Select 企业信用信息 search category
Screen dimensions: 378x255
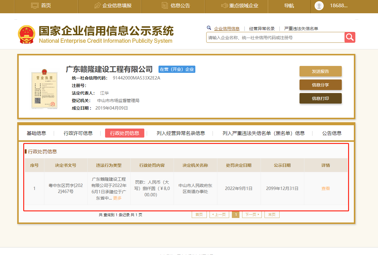(x=227, y=29)
